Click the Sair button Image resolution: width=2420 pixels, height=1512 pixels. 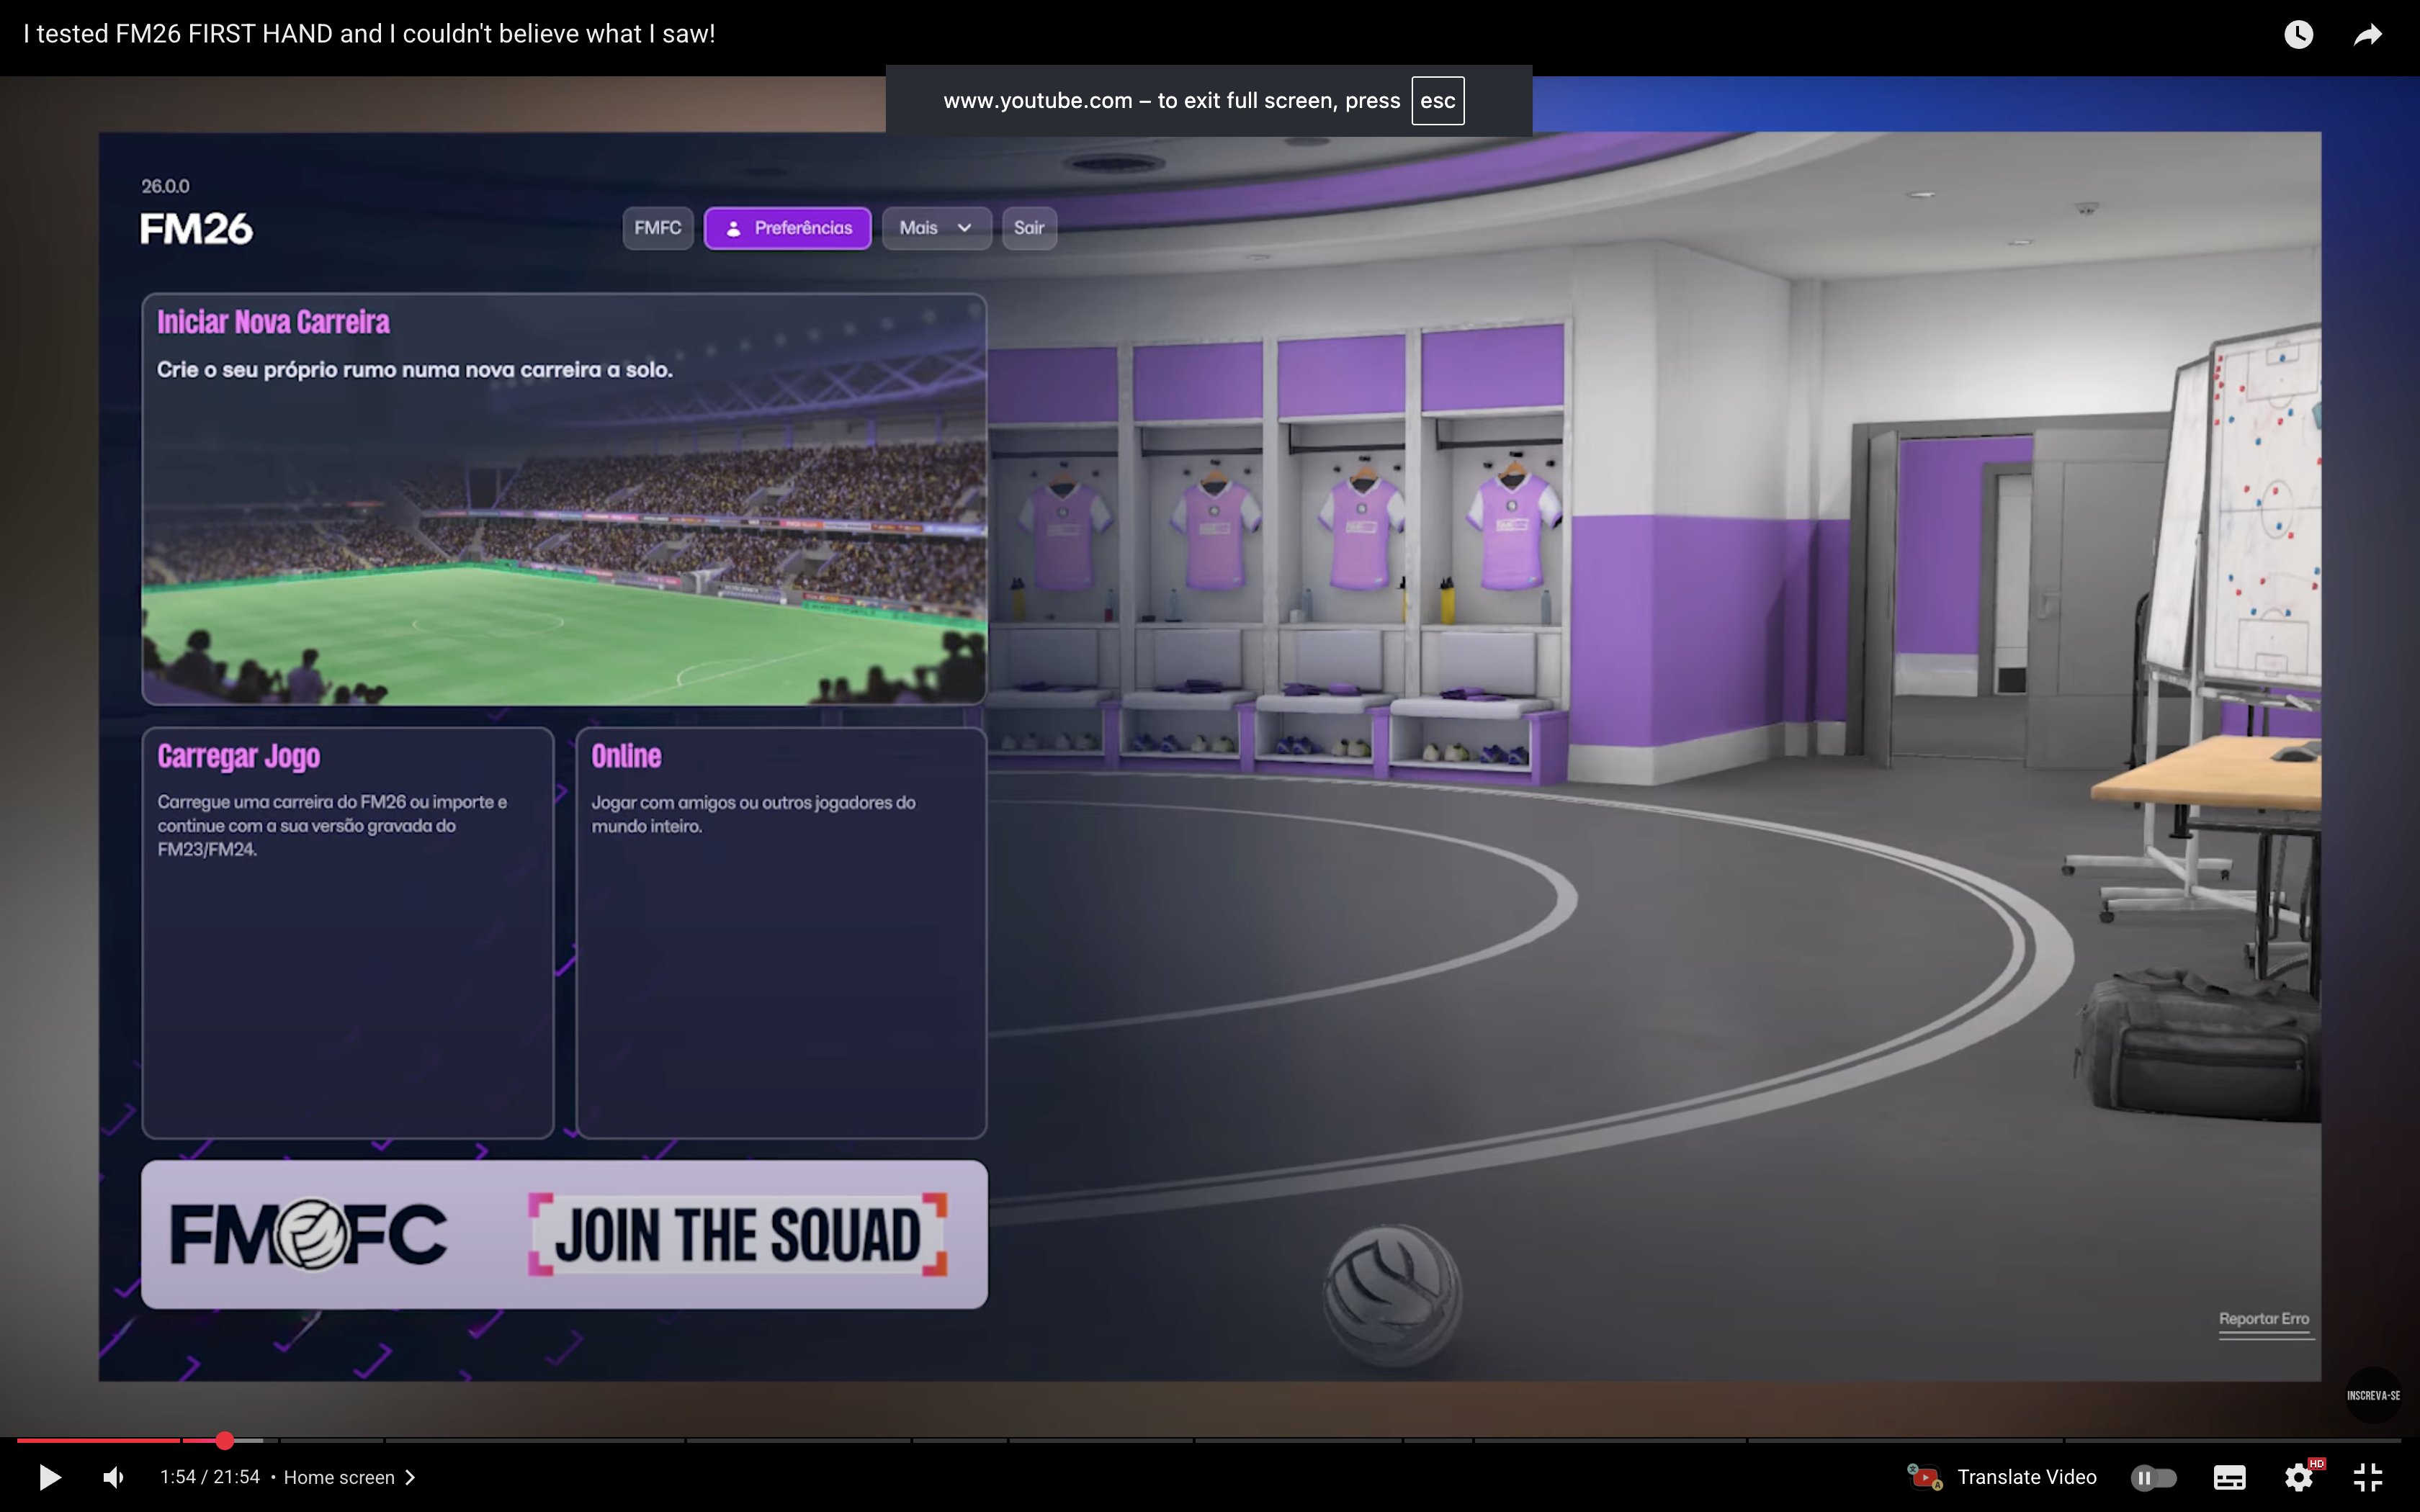pos(1029,228)
